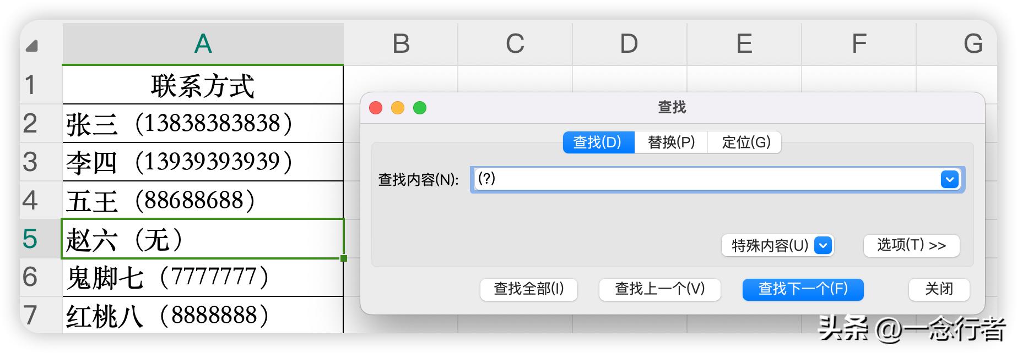
Task: Click the 查找全部(I) button
Action: pos(528,289)
